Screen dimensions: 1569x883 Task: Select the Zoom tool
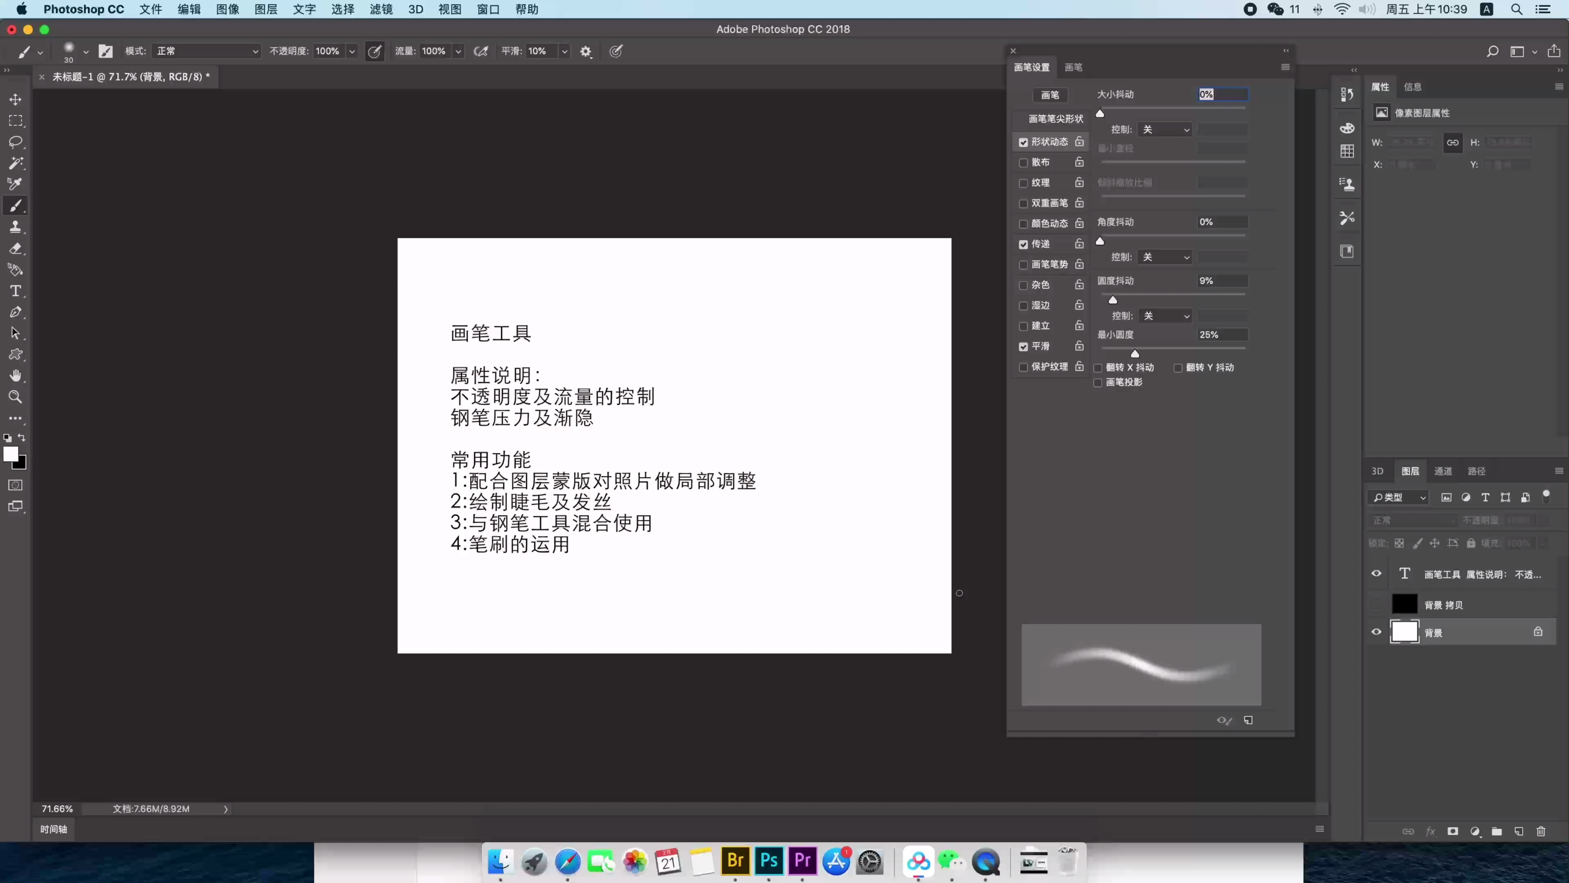pos(16,397)
